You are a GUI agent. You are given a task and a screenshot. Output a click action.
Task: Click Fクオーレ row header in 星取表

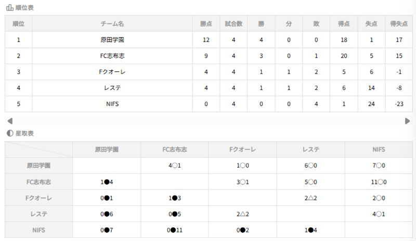(39, 198)
